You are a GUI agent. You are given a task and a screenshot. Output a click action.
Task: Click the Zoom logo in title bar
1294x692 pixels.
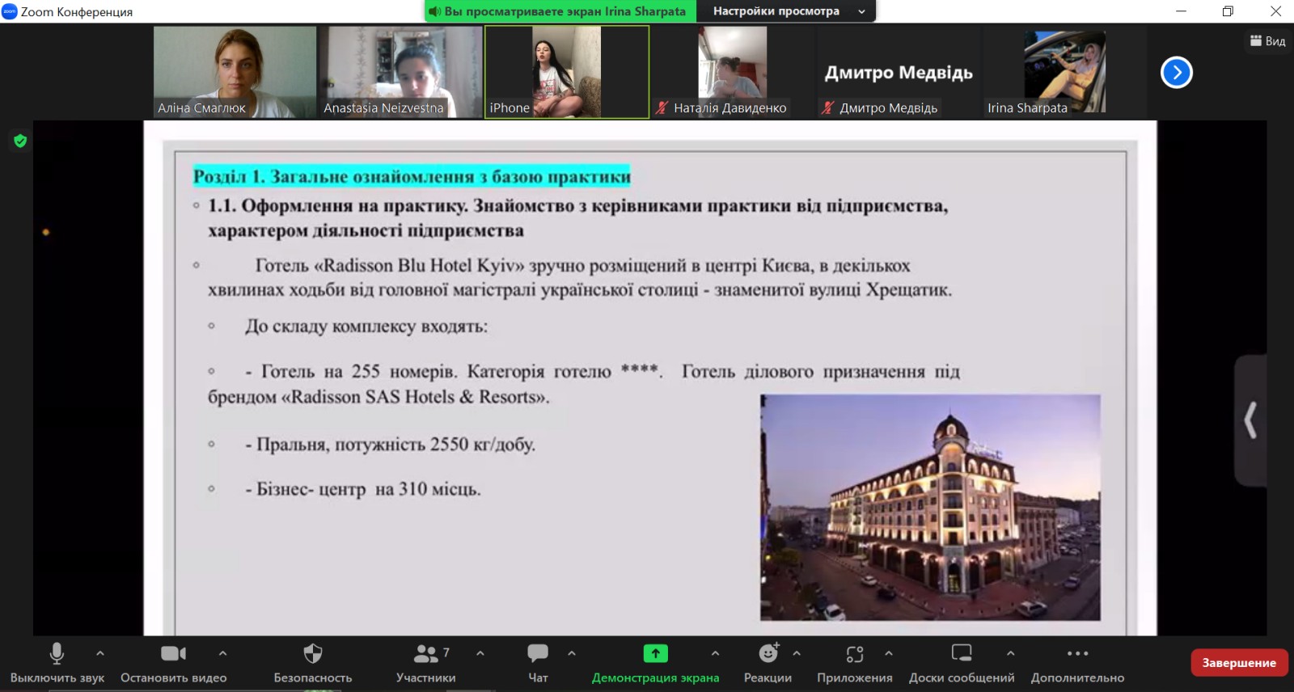point(10,11)
